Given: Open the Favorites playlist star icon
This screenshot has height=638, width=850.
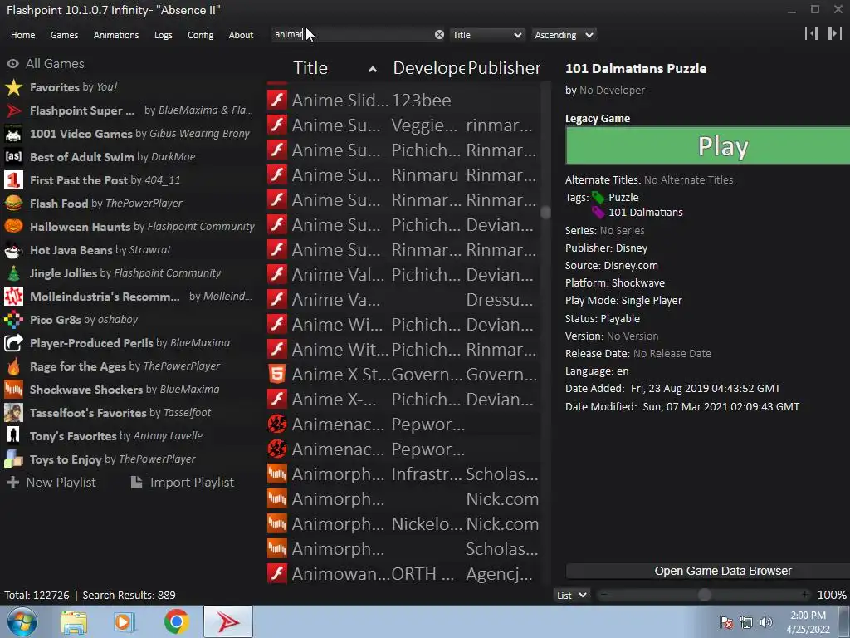Looking at the screenshot, I should pyautogui.click(x=13, y=87).
